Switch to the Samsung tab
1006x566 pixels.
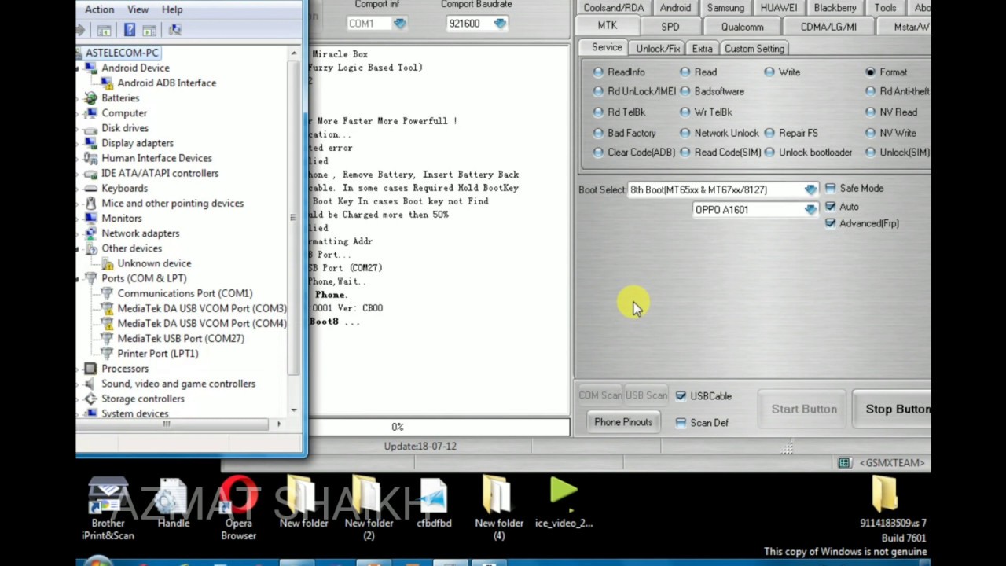(x=725, y=8)
